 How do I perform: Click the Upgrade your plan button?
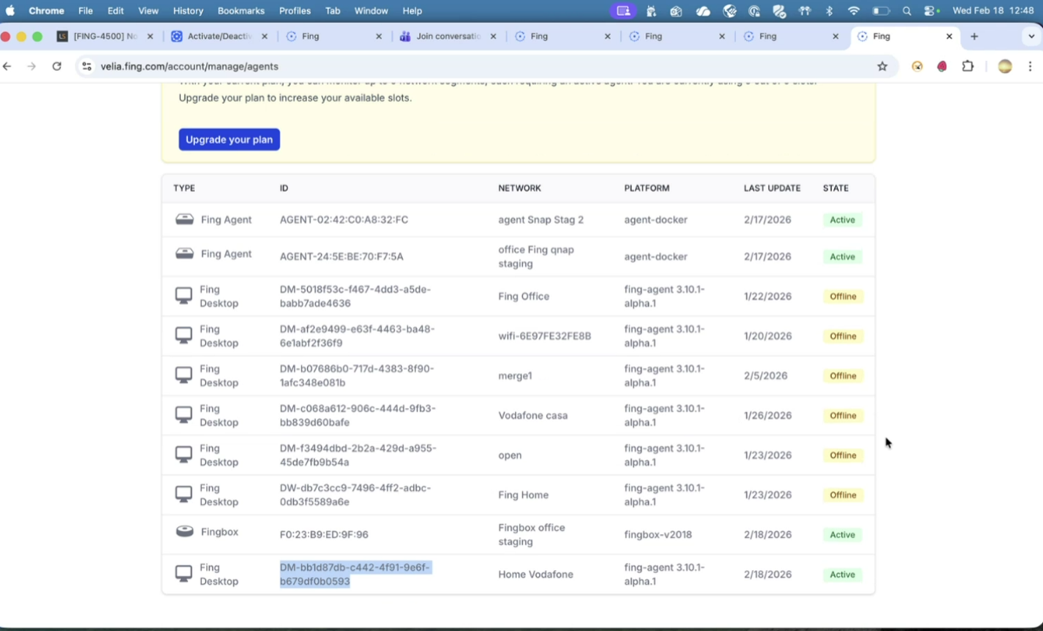[x=229, y=140]
